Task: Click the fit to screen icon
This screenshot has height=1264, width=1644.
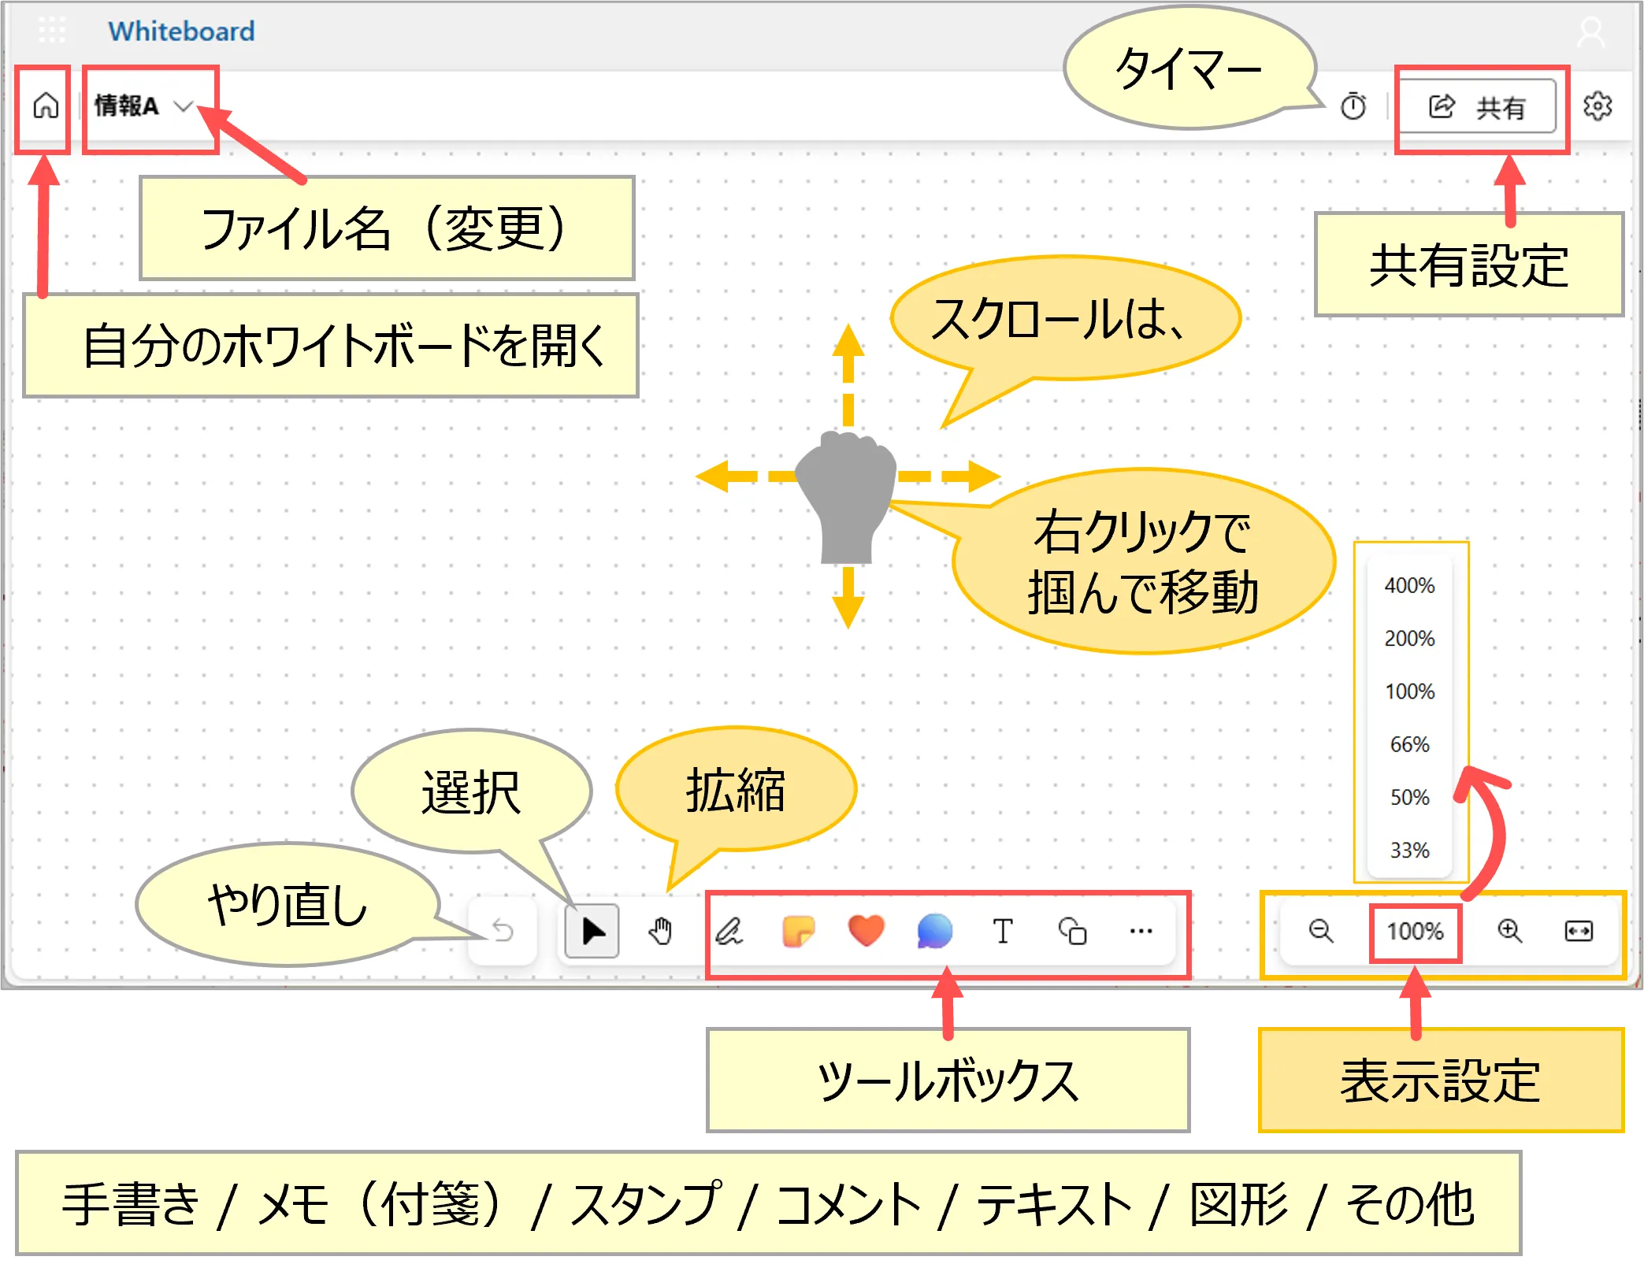Action: [1578, 931]
